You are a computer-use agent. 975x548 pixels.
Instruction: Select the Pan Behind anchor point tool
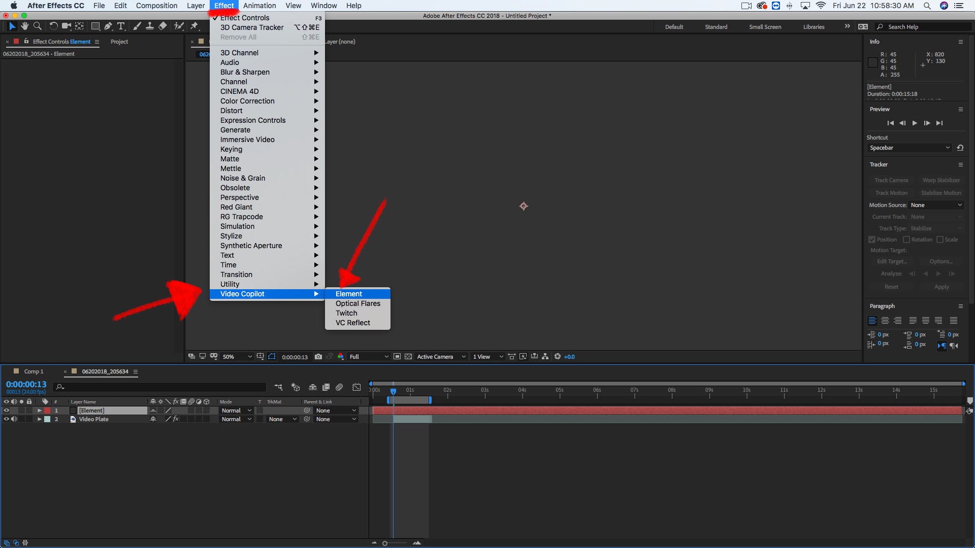pos(80,26)
